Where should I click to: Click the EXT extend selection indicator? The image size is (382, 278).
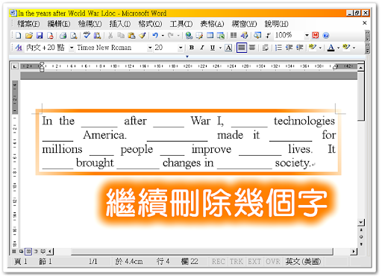254,262
